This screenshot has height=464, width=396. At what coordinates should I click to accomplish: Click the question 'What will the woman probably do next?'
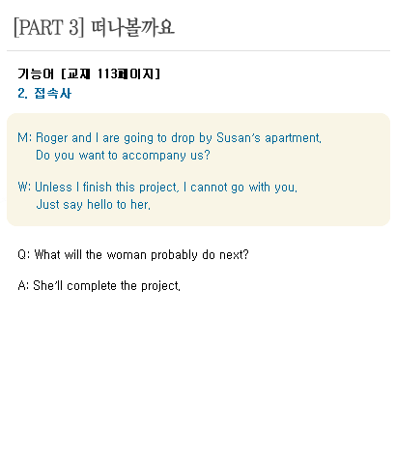pos(142,255)
